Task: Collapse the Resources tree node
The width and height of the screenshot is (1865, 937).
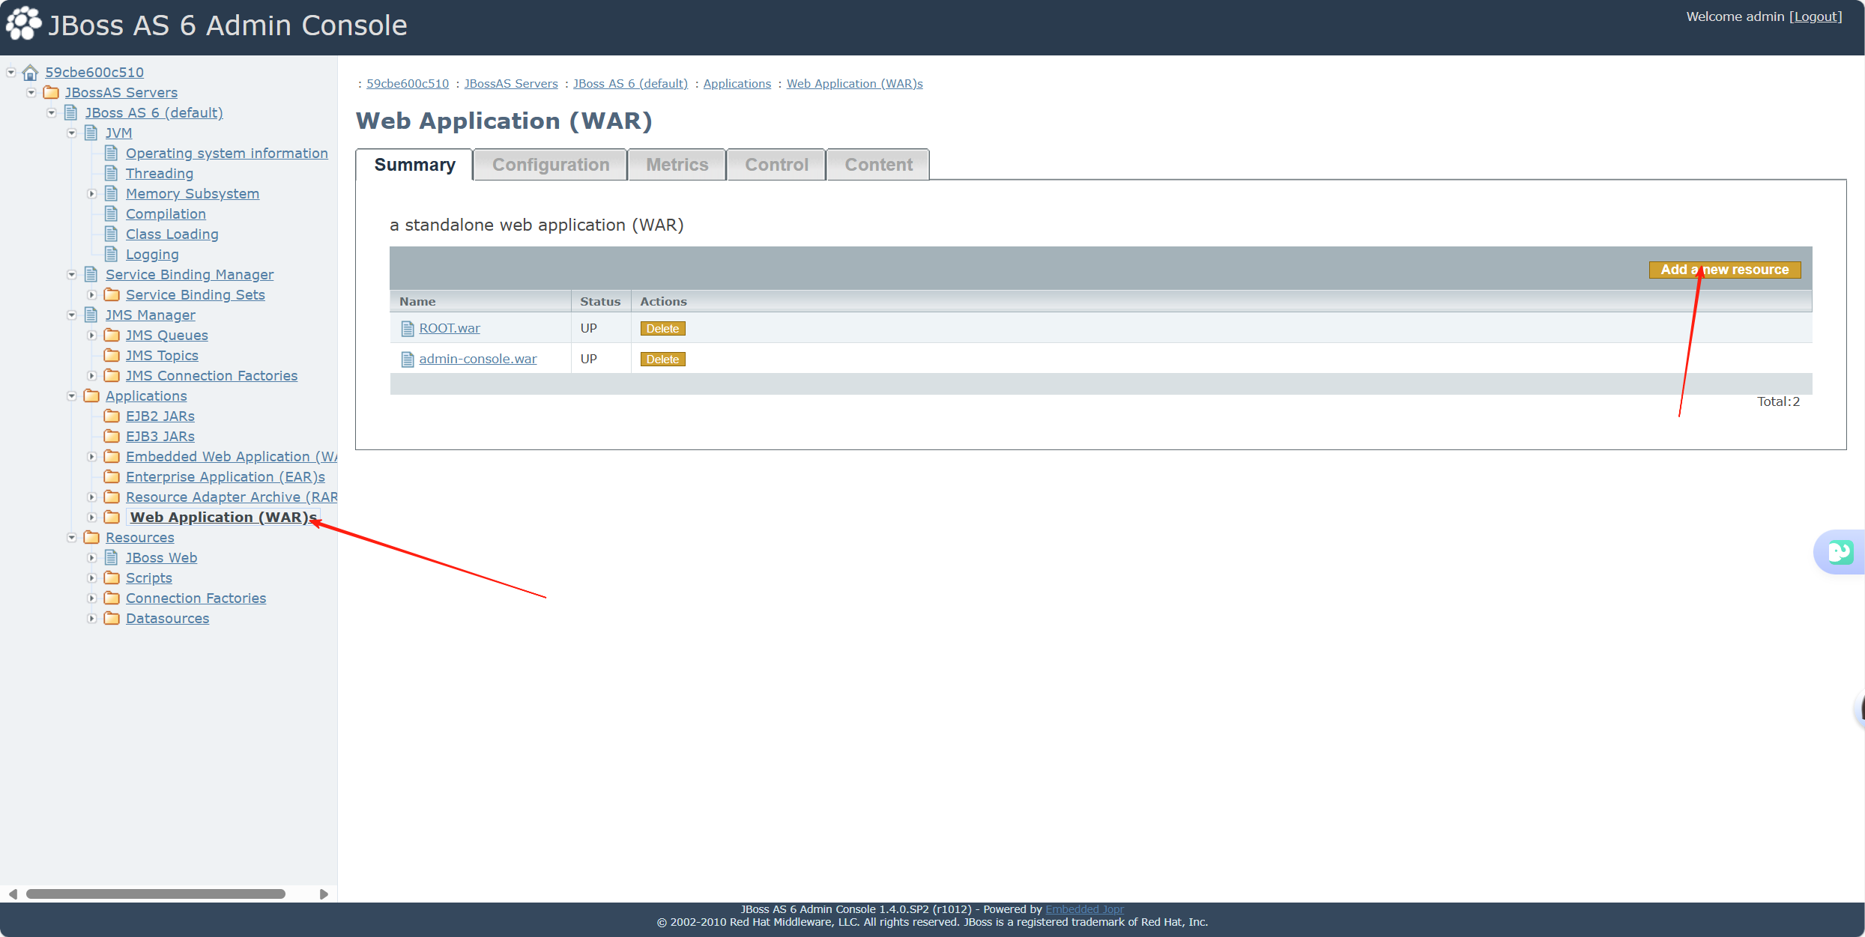Action: (x=72, y=538)
